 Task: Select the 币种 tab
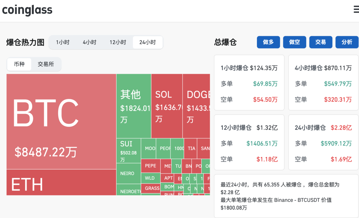pyautogui.click(x=19, y=64)
